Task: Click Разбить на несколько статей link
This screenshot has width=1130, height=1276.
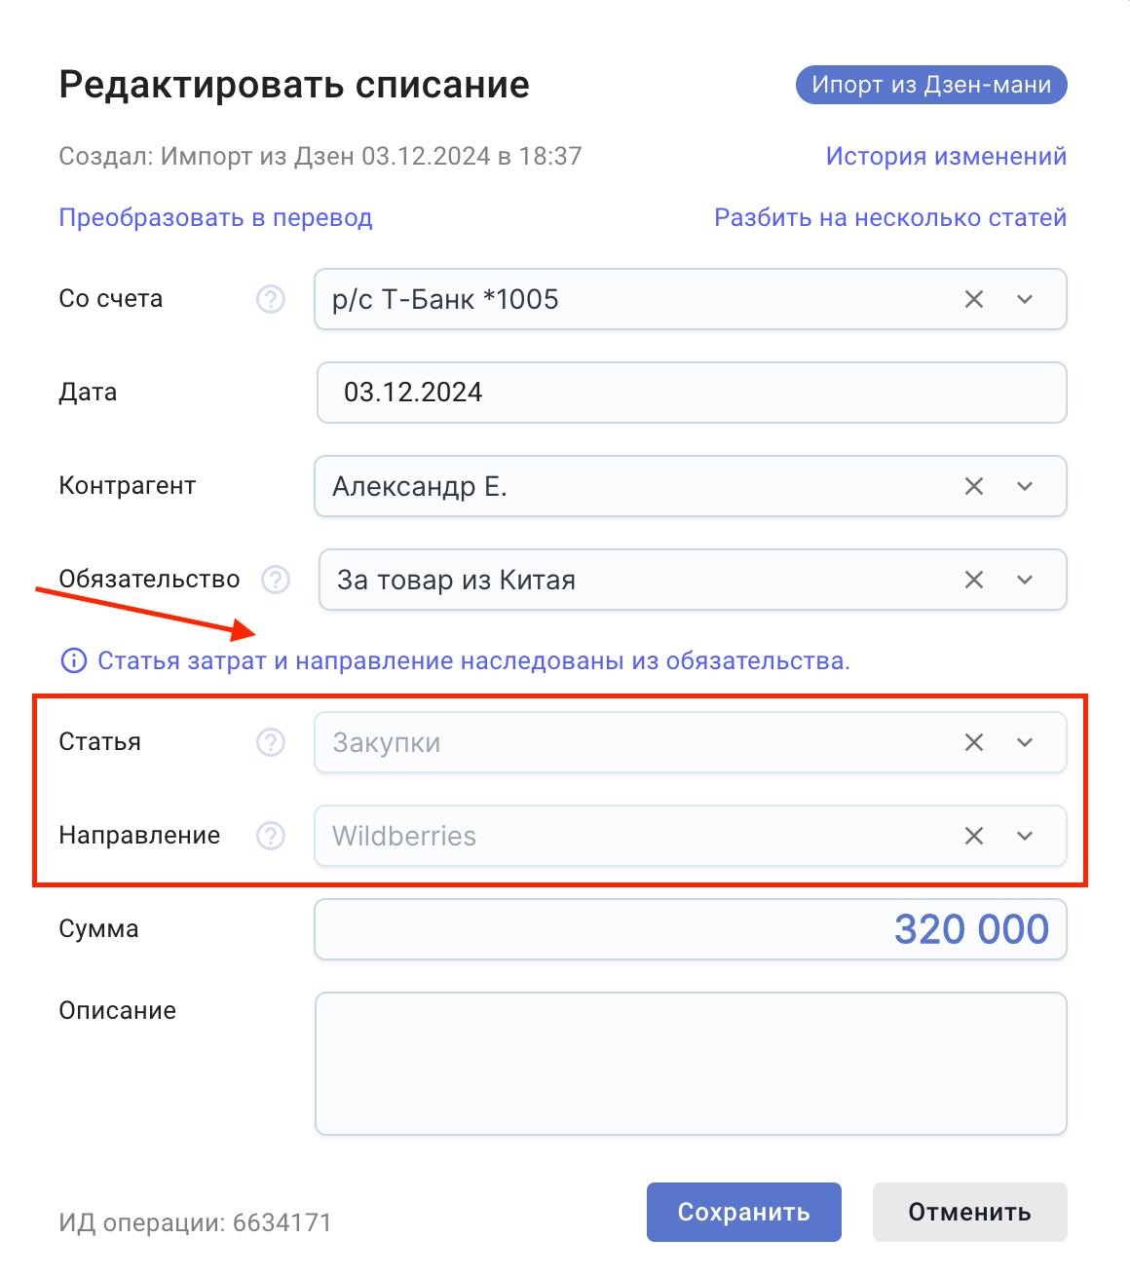Action: coord(890,217)
